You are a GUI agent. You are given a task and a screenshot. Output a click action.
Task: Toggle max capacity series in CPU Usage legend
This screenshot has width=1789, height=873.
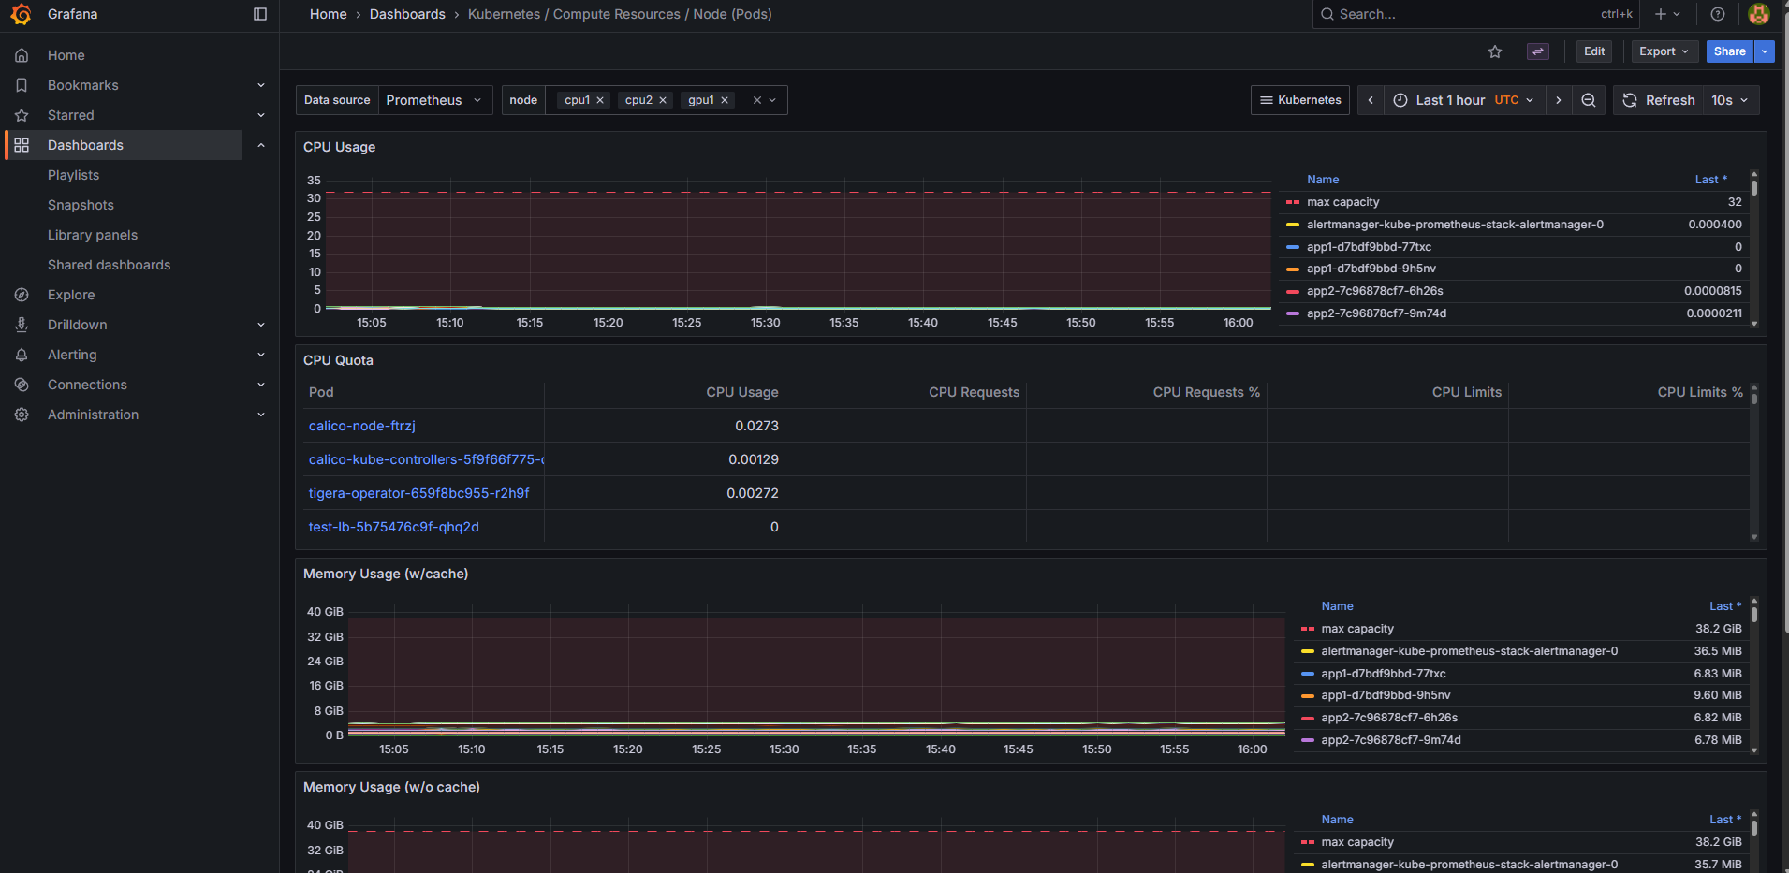[x=1343, y=202]
